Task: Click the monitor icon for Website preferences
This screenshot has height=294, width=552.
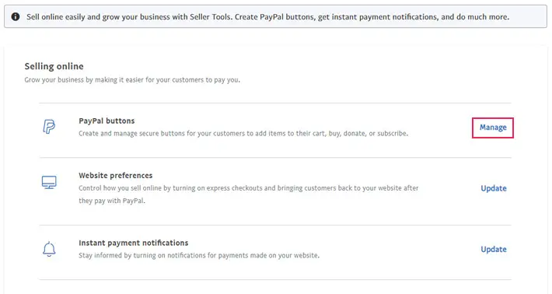Action: 49,182
